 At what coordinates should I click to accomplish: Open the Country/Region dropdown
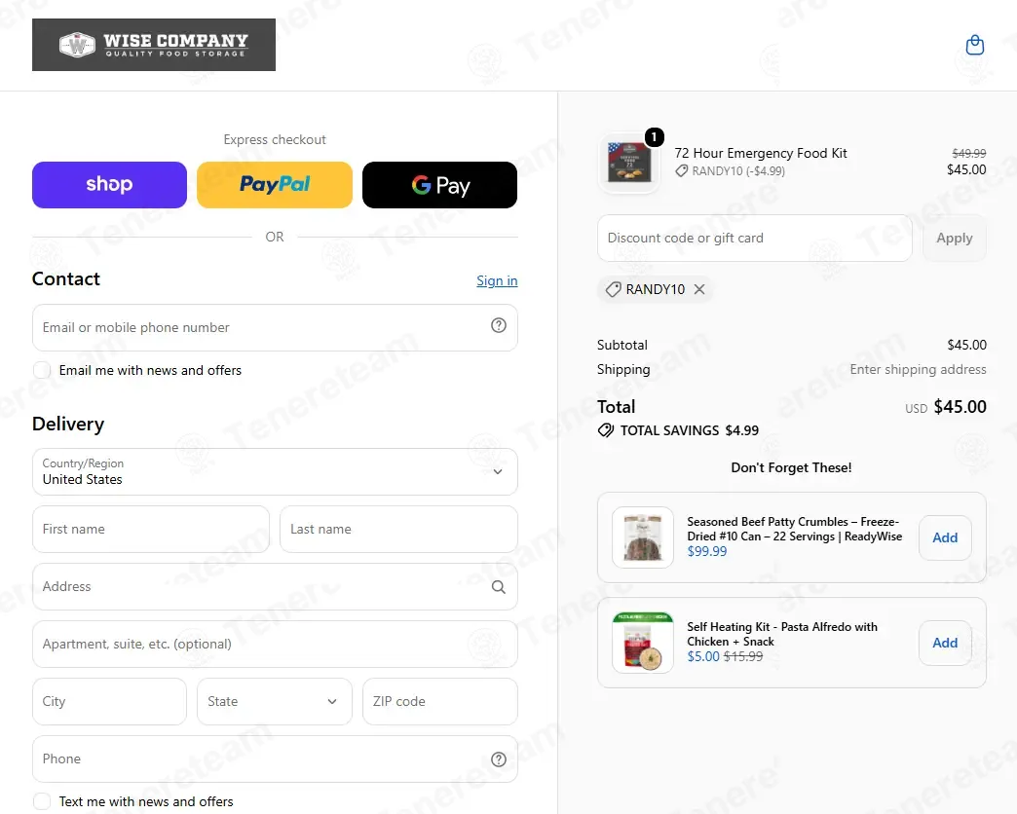pyautogui.click(x=275, y=472)
